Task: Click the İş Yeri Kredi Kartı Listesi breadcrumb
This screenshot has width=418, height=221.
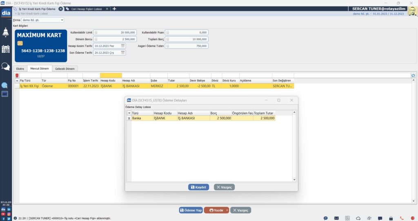Action: (x=33, y=13)
